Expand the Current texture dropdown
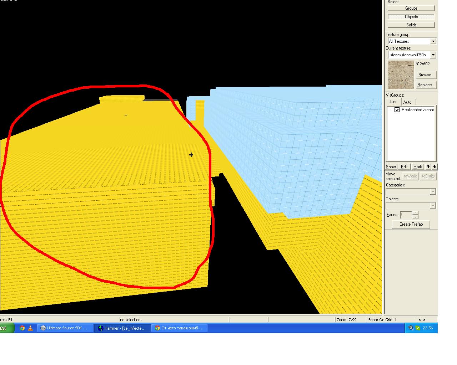The width and height of the screenshot is (457, 365). coord(433,55)
